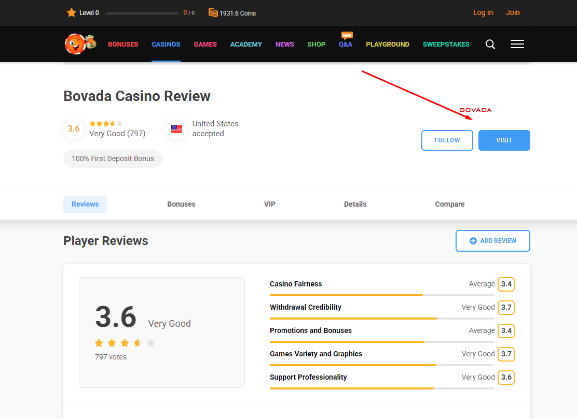
Task: Click the United States flag icon
Action: point(177,129)
